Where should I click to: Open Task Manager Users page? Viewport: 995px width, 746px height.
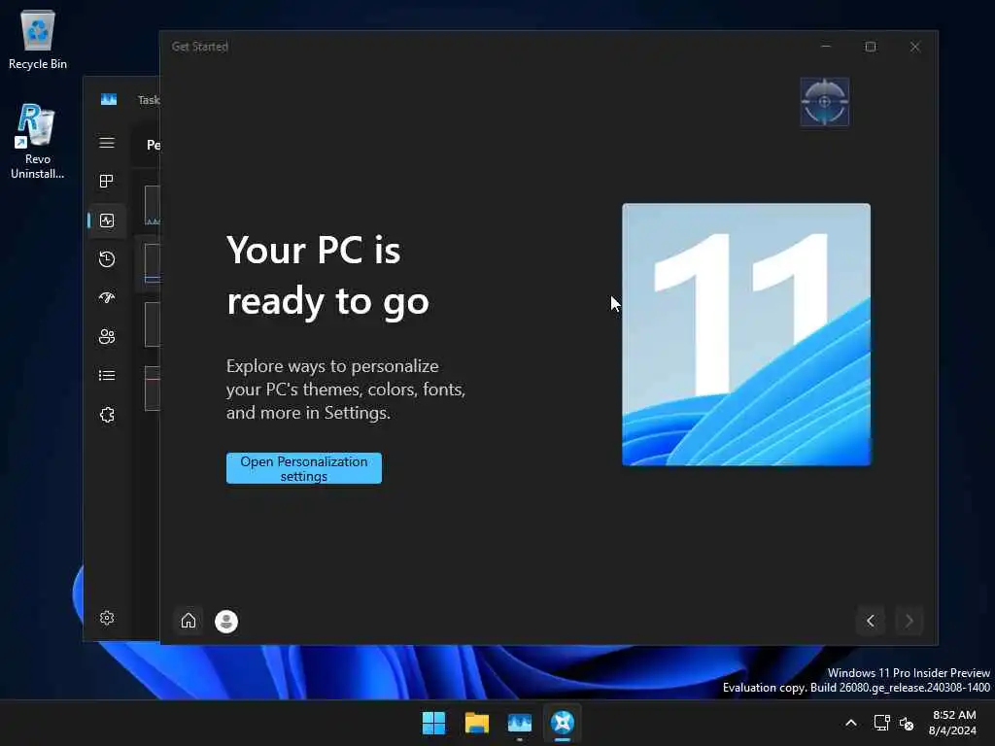[x=107, y=336]
